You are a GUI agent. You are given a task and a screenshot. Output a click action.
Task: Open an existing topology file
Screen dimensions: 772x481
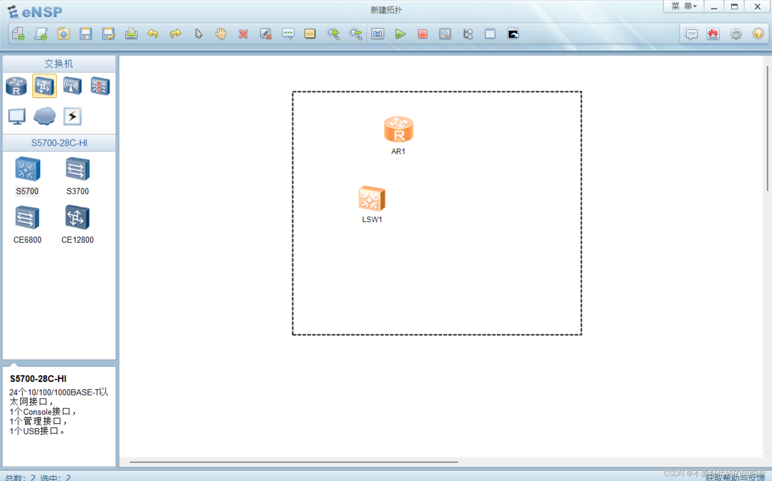coord(64,34)
